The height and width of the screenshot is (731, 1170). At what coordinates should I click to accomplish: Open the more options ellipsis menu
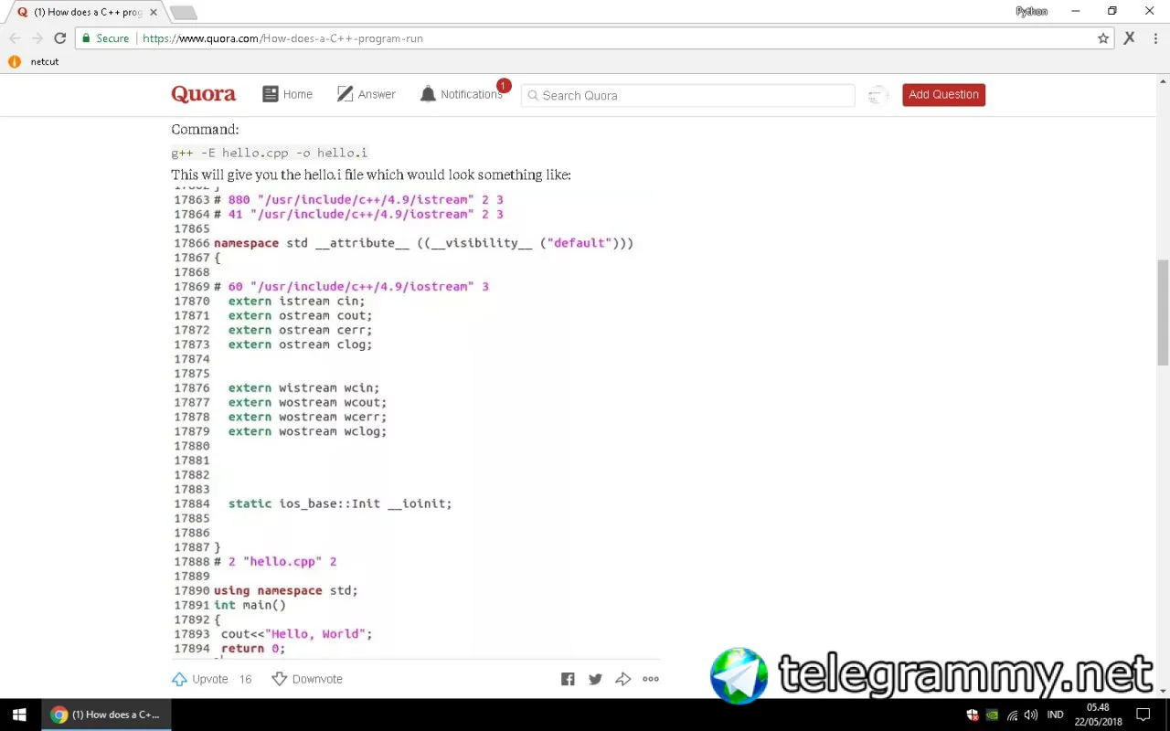coord(651,679)
